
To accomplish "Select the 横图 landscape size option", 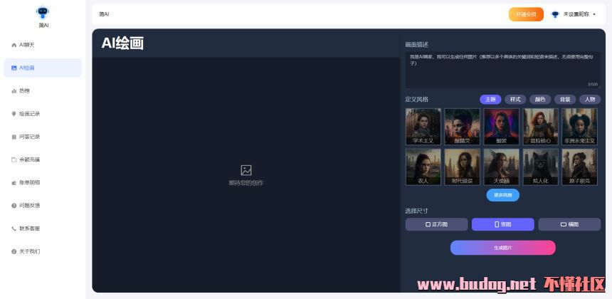I will pos(569,224).
